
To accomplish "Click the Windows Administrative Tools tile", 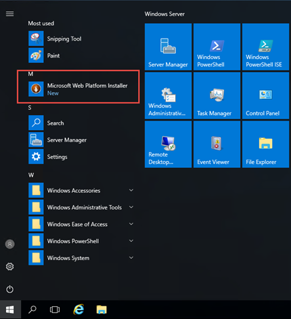I will pos(168,95).
